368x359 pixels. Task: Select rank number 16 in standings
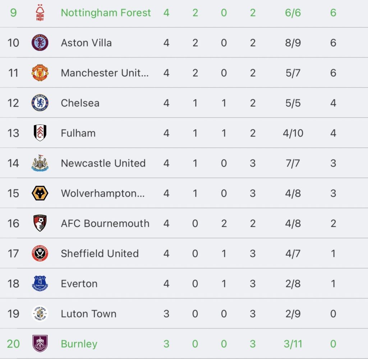click(13, 223)
